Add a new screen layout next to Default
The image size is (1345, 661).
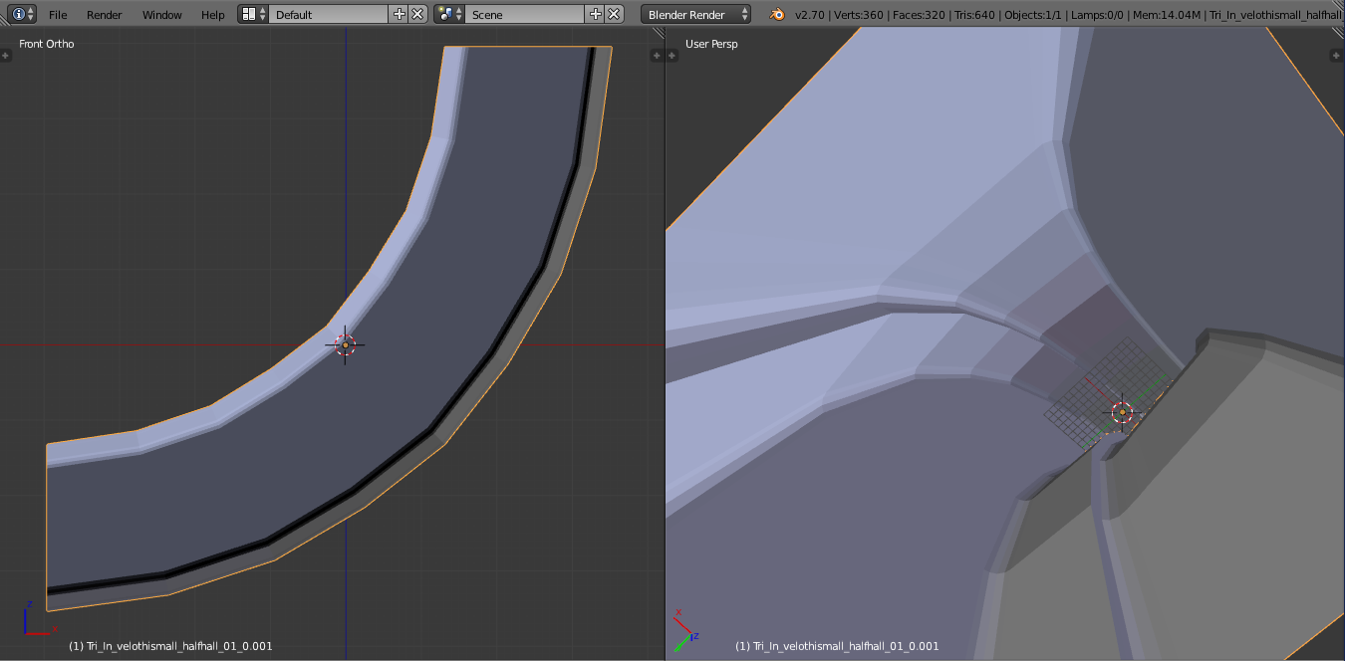coord(400,14)
